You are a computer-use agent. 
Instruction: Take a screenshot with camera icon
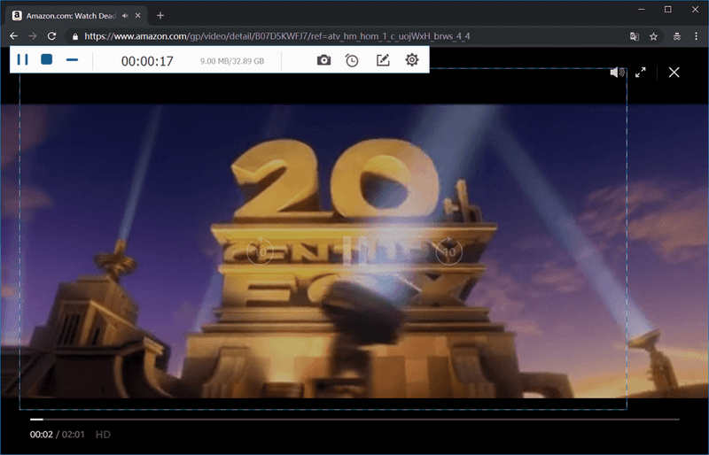[x=324, y=60]
